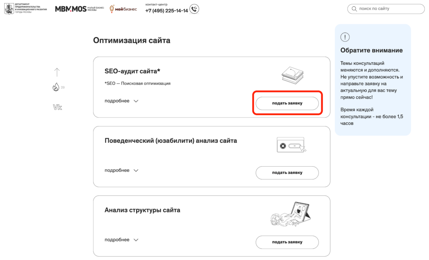Click the SEO-аудит stacked papers illustration
429x260 pixels.
point(292,74)
